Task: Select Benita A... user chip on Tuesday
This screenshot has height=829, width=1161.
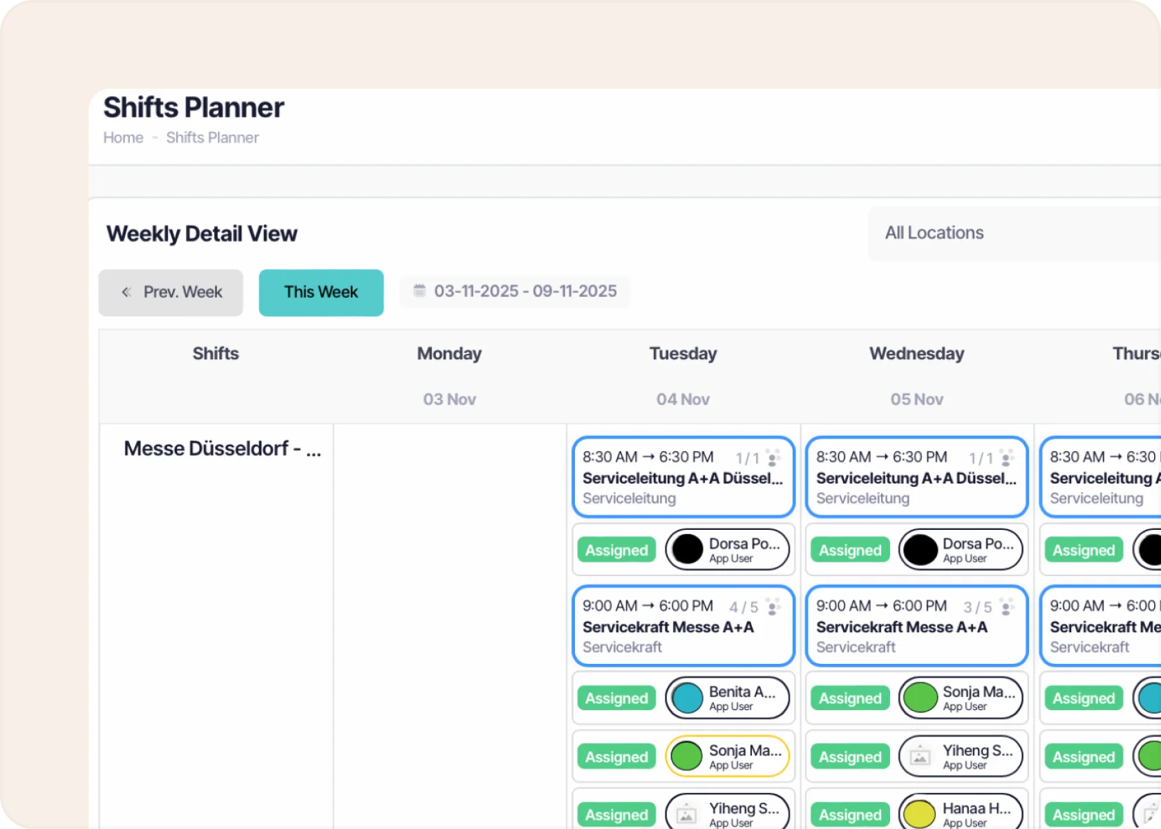Action: [728, 698]
